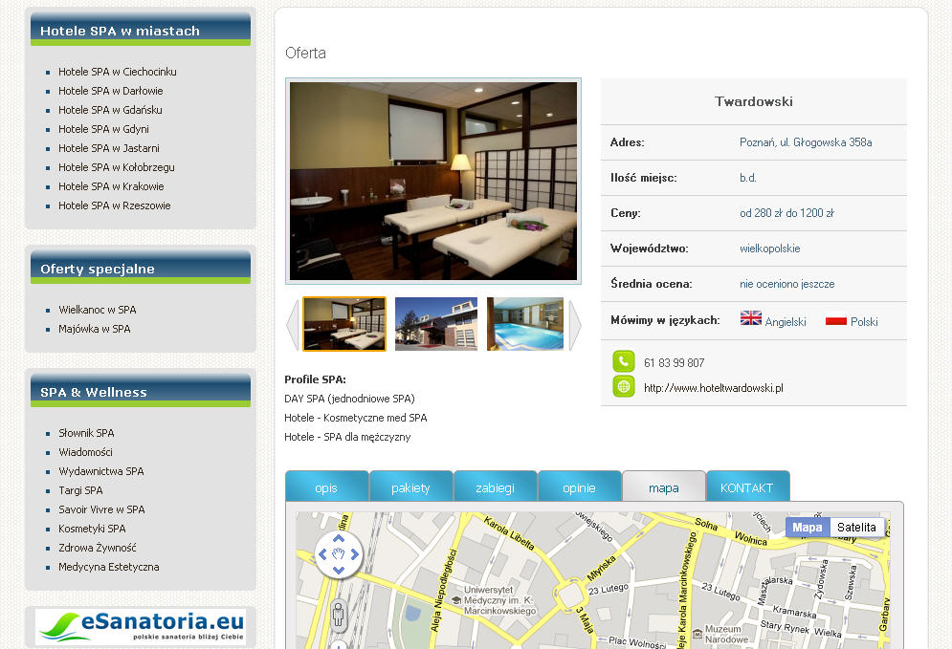Click the Street View pegman icon
The width and height of the screenshot is (952, 649).
(x=338, y=615)
